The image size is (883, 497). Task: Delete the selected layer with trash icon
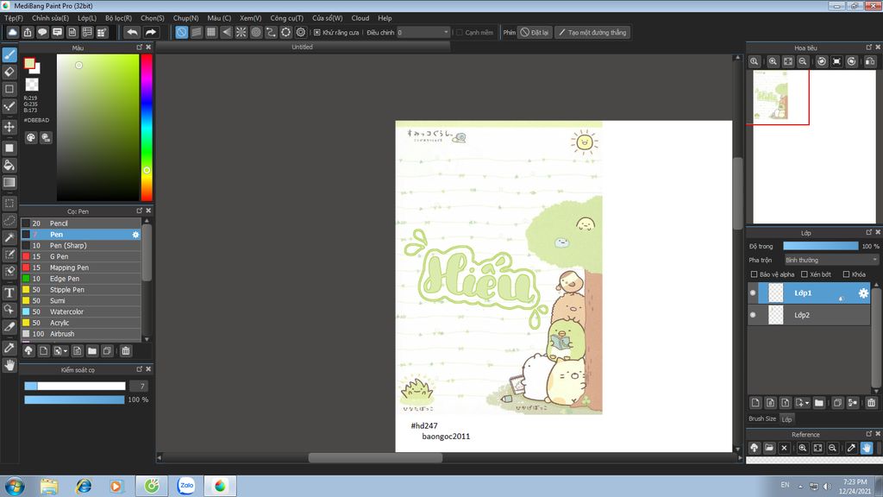(871, 402)
